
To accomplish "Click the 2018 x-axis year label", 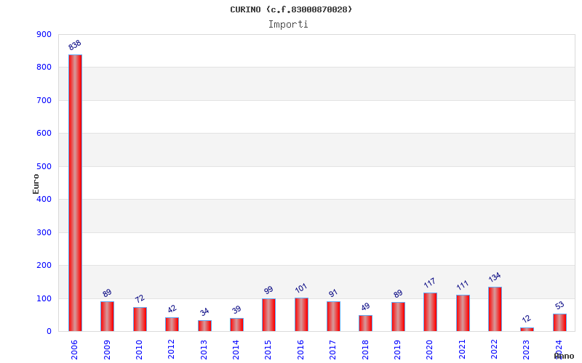I will 365,350.
